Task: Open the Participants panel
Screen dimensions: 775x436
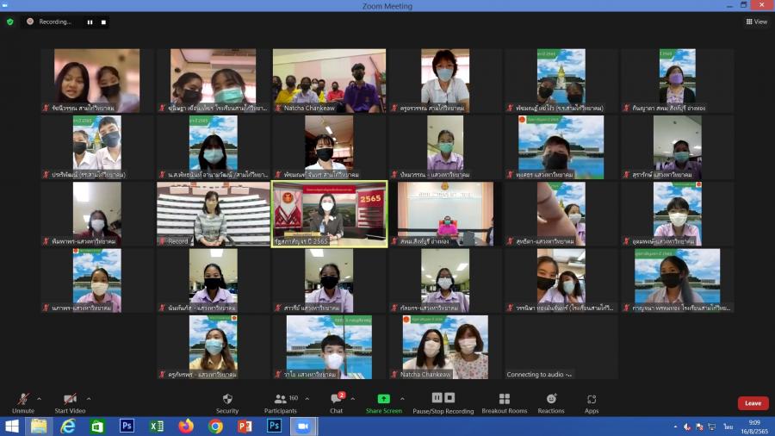Action: pyautogui.click(x=281, y=401)
